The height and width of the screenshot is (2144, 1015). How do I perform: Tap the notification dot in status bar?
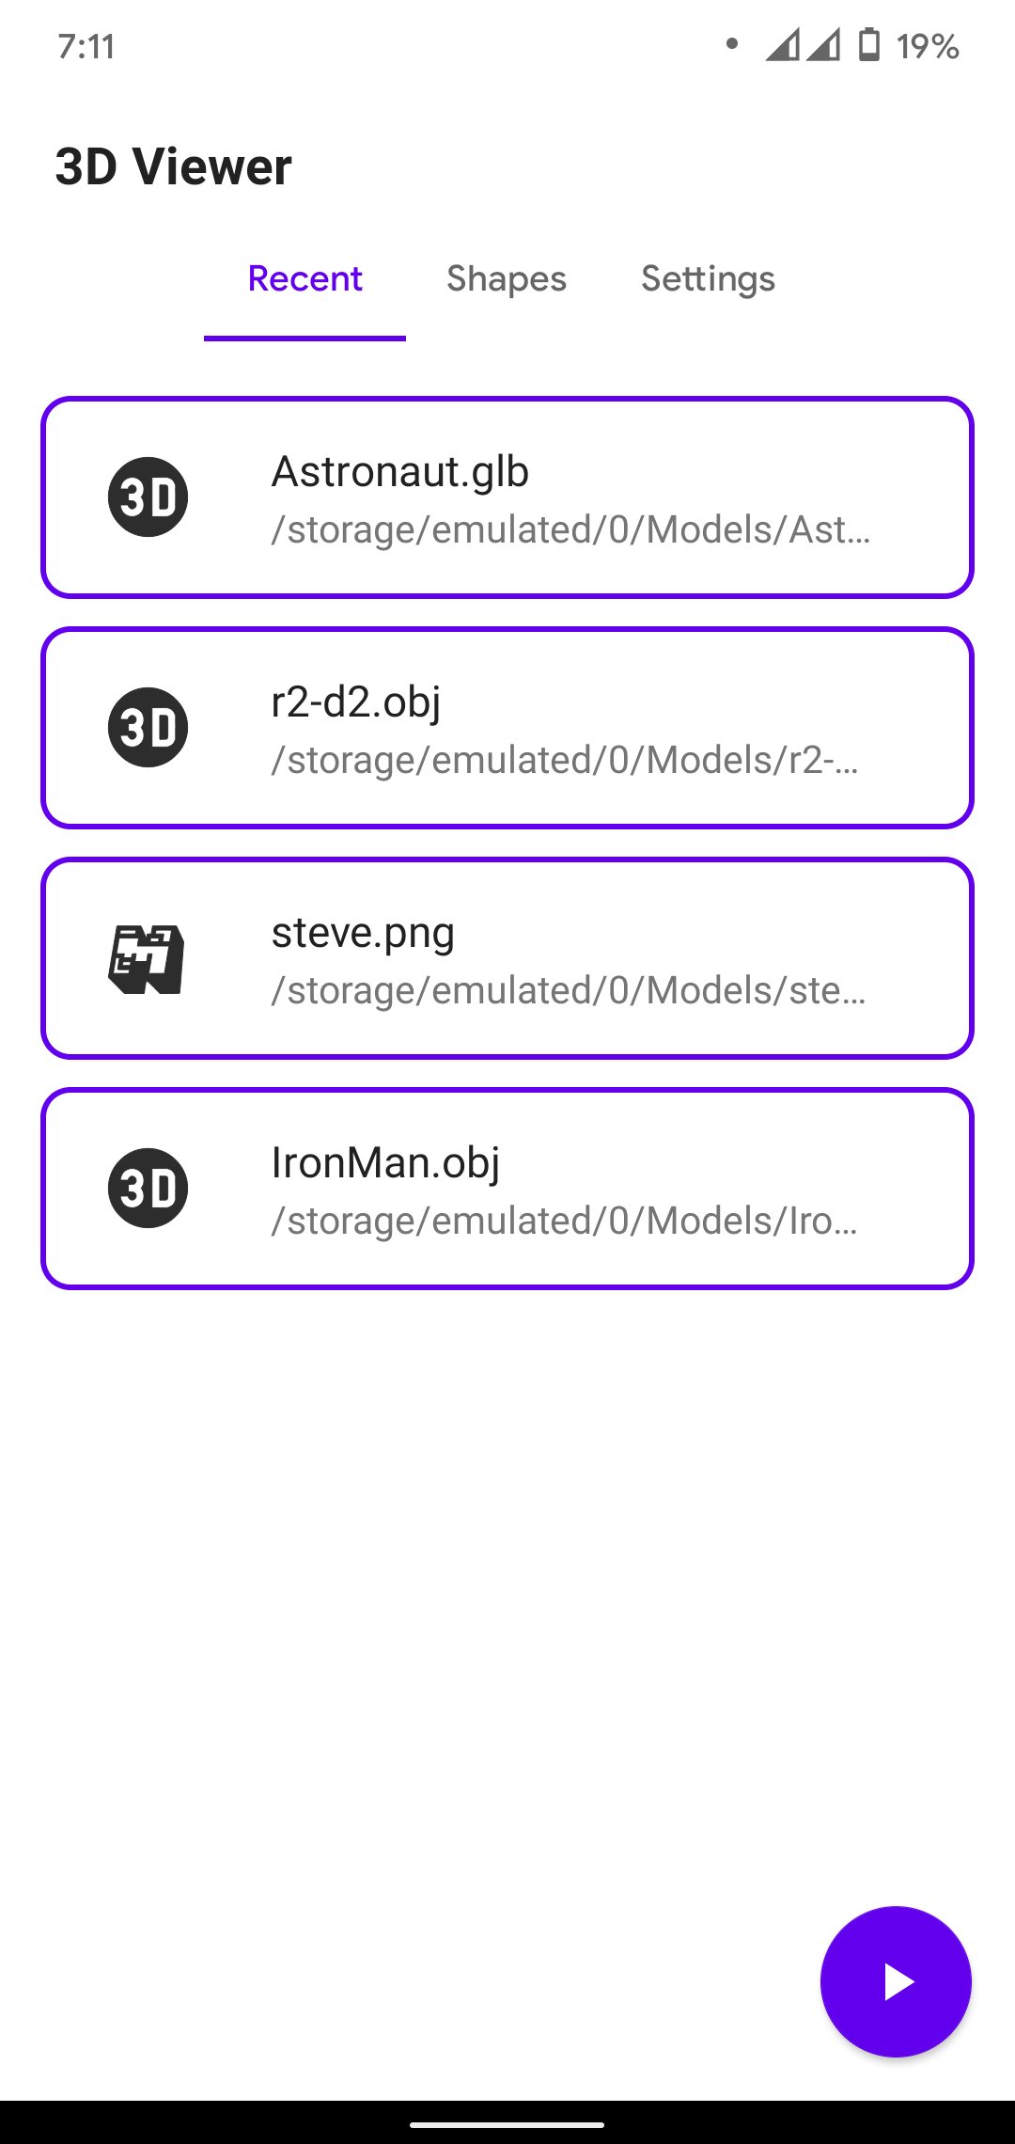(732, 43)
